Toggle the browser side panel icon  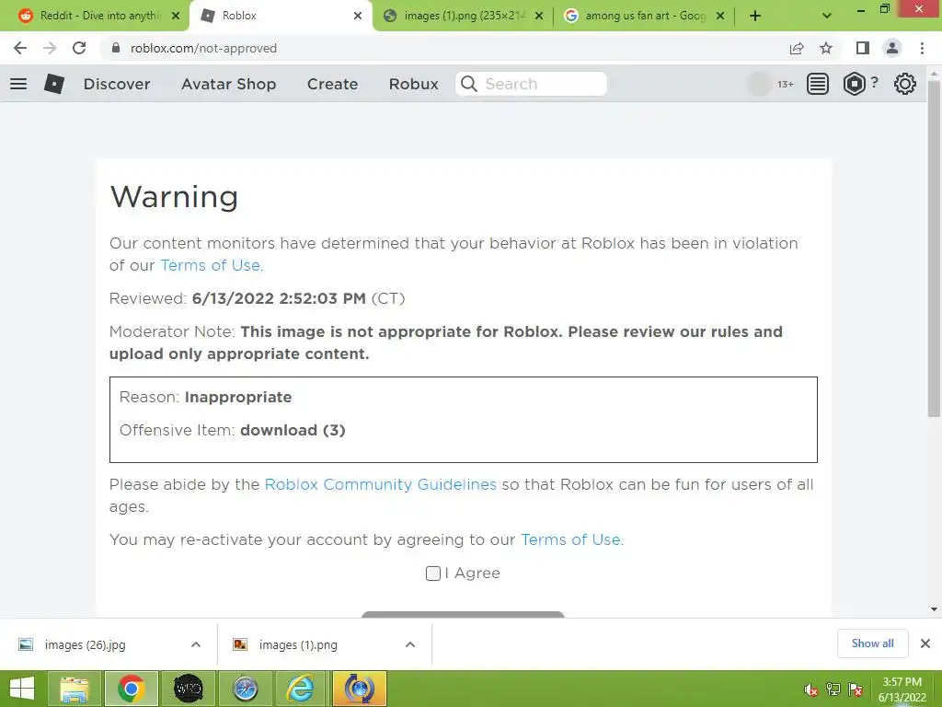coord(863,48)
